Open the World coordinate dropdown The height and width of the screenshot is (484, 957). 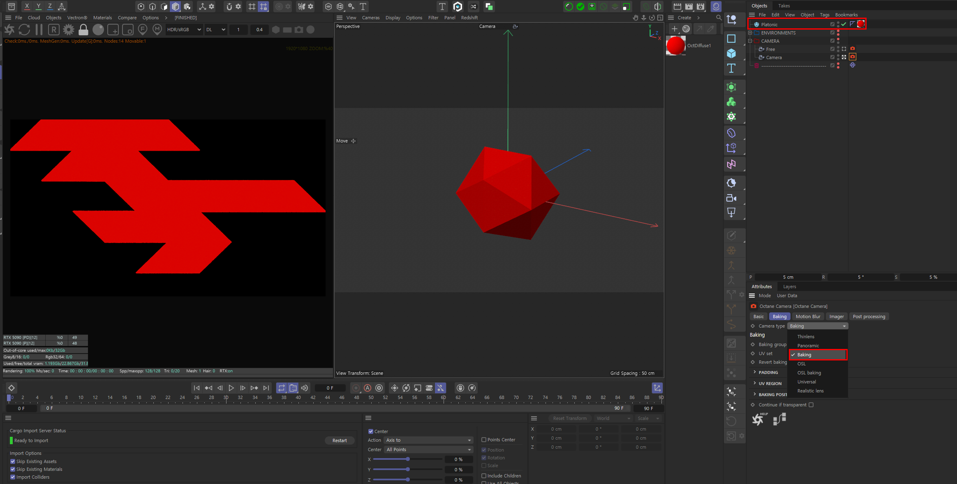click(x=613, y=418)
